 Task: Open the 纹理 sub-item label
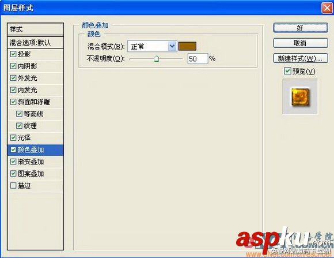pos(30,126)
